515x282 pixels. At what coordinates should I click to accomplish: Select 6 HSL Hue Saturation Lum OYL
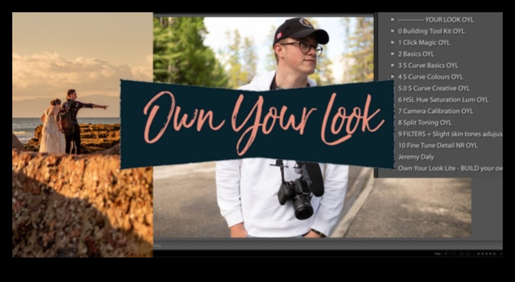point(443,99)
